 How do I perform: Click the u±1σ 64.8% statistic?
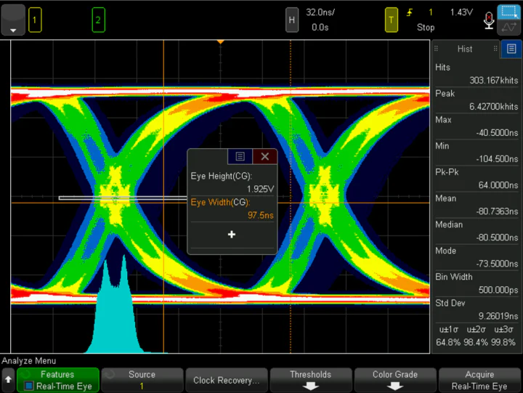pyautogui.click(x=448, y=336)
